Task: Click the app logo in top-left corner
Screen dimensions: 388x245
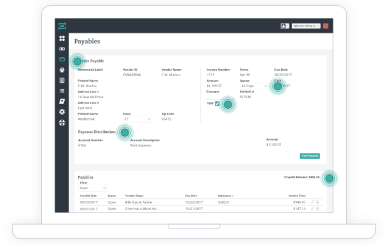Action: point(62,26)
